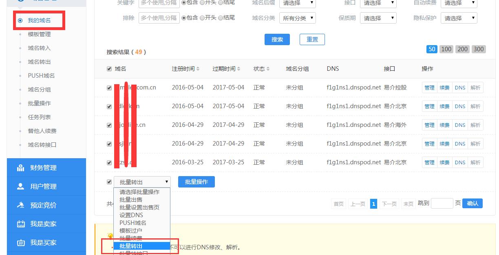The height and width of the screenshot is (255, 499).
Task: Click the blue 批量操作 button below the table
Action: (x=197, y=182)
